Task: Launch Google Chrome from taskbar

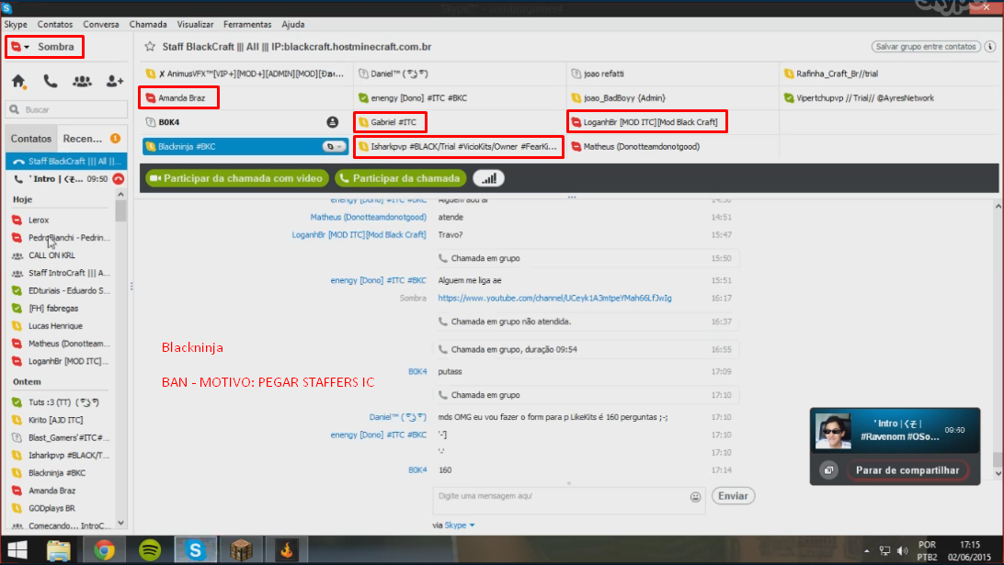Action: (x=104, y=550)
